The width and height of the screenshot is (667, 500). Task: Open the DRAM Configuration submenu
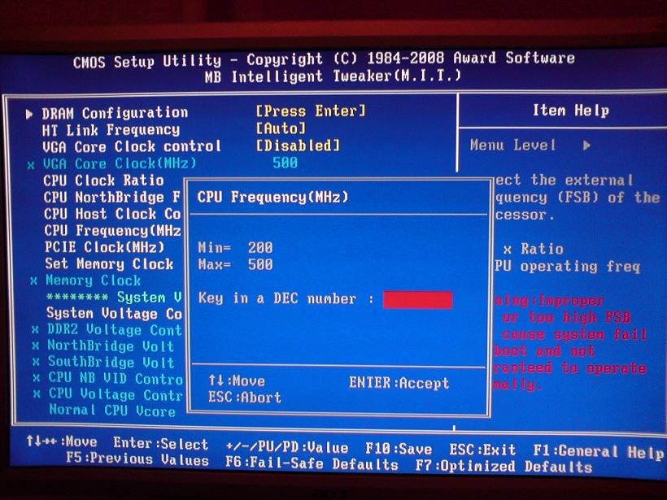(x=115, y=113)
